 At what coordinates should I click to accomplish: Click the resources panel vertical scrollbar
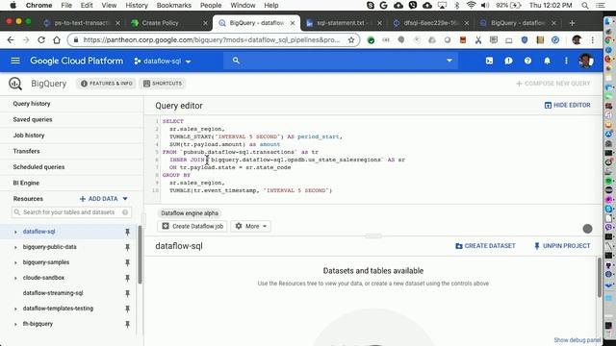[x=140, y=255]
